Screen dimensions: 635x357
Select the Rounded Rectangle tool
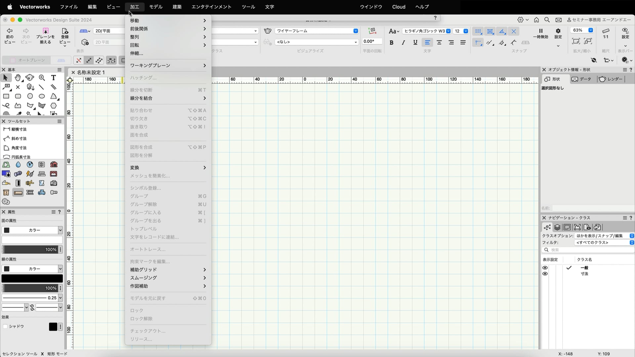(18, 96)
